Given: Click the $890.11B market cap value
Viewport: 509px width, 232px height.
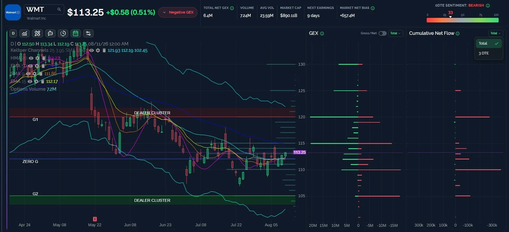Looking at the screenshot, I should click(x=289, y=16).
